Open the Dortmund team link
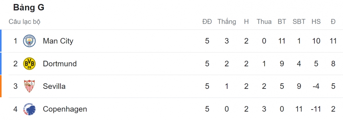The width and height of the screenshot is (343, 120). 60,64
